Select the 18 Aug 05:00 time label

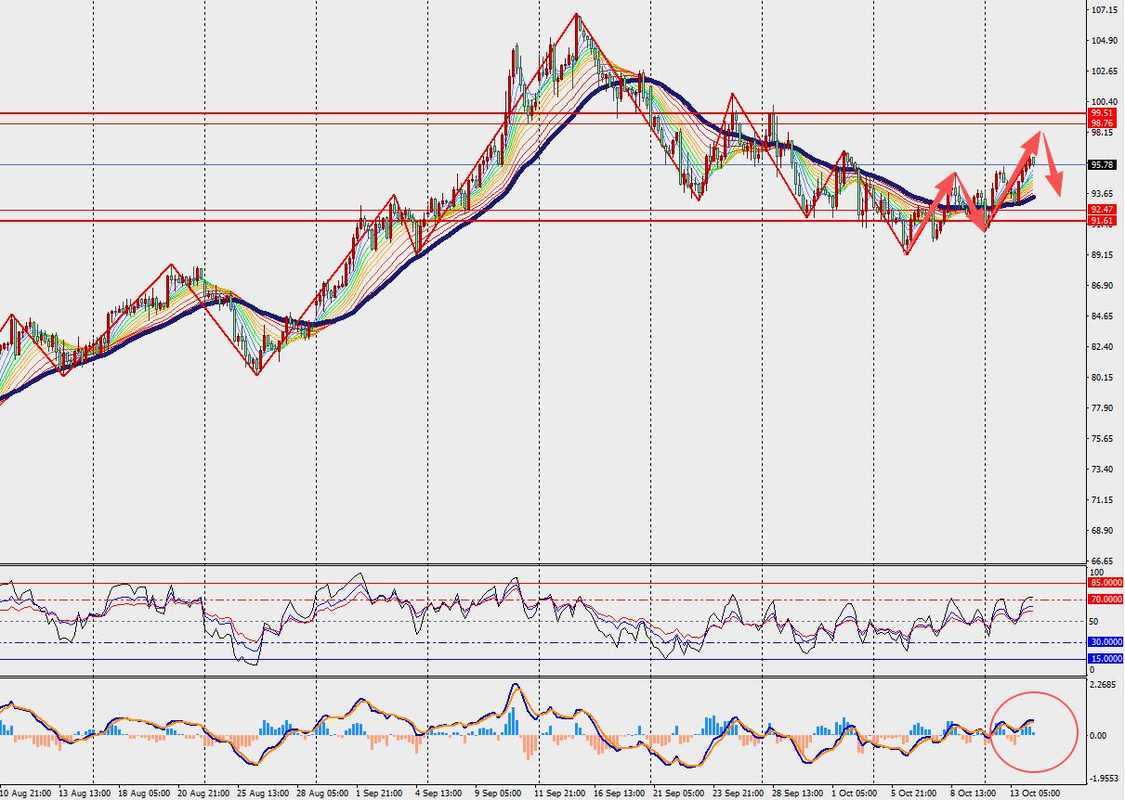pyautogui.click(x=144, y=794)
